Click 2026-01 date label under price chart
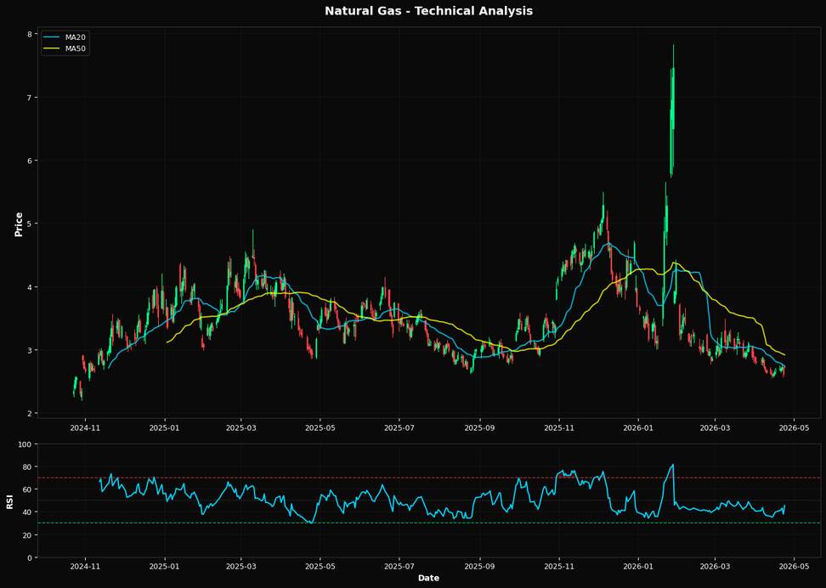 click(638, 427)
